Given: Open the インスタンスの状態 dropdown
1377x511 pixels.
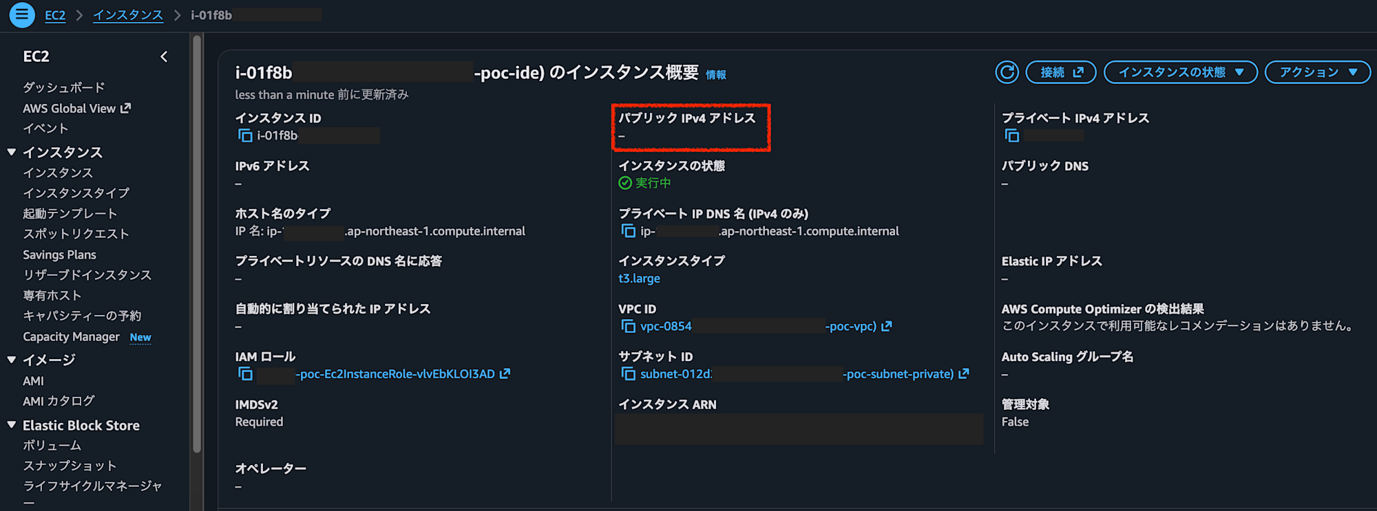Looking at the screenshot, I should coord(1181,72).
